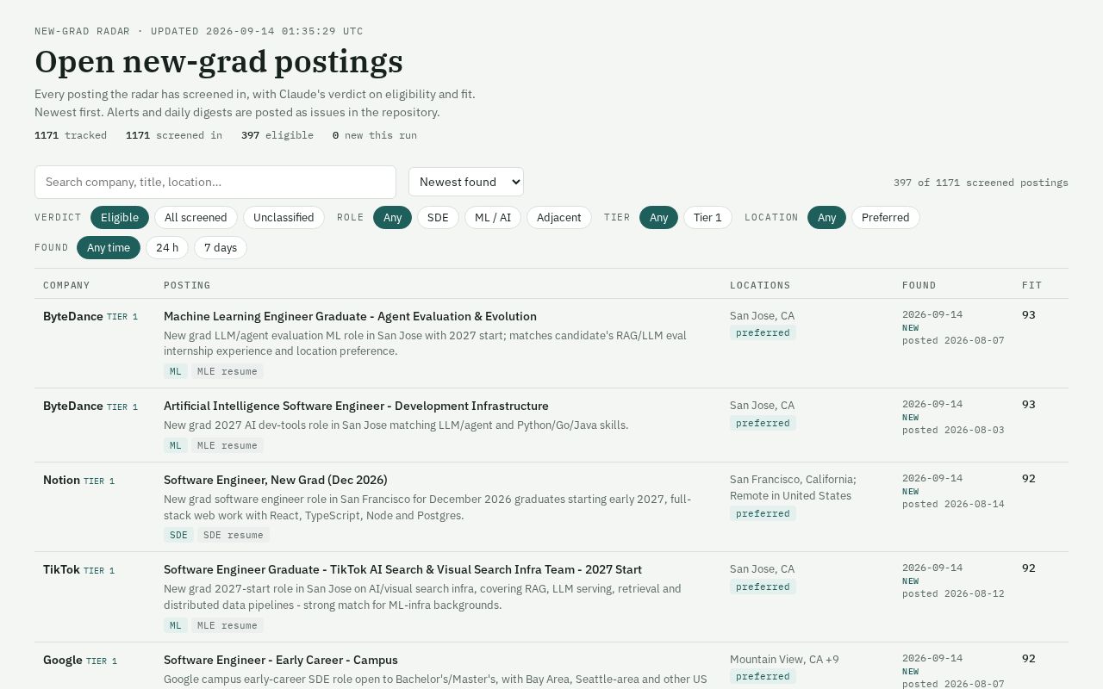Image resolution: width=1103 pixels, height=689 pixels.
Task: Select the Any location filter
Action: pyautogui.click(x=827, y=217)
